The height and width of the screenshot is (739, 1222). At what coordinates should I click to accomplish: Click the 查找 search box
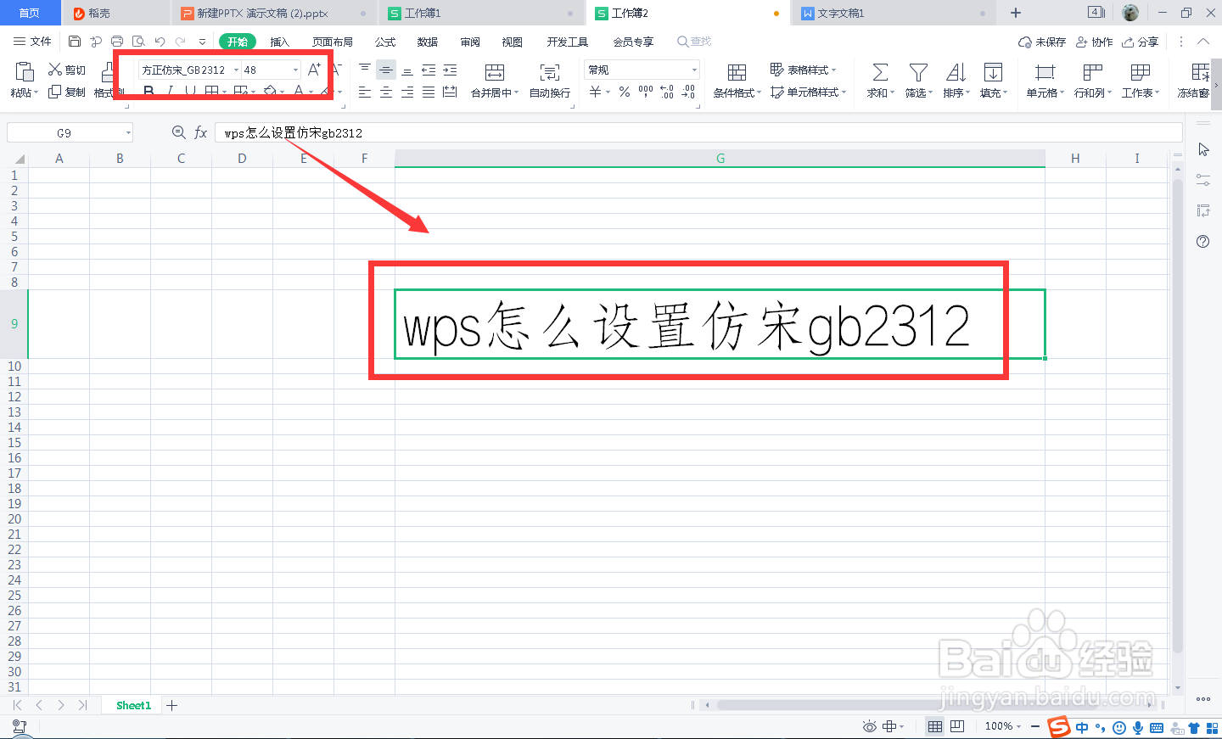[694, 42]
